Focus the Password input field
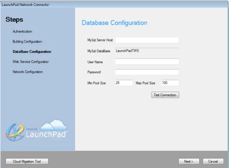Screen dimensions: 230x168 pos(147,72)
